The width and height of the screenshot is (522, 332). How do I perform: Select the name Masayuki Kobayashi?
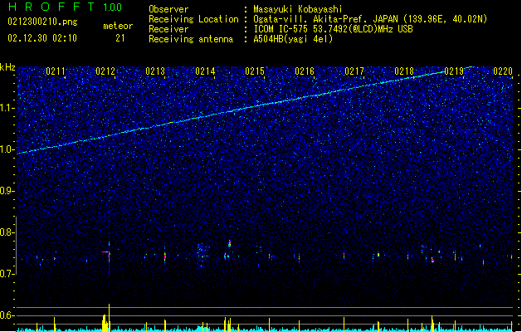[x=298, y=9]
